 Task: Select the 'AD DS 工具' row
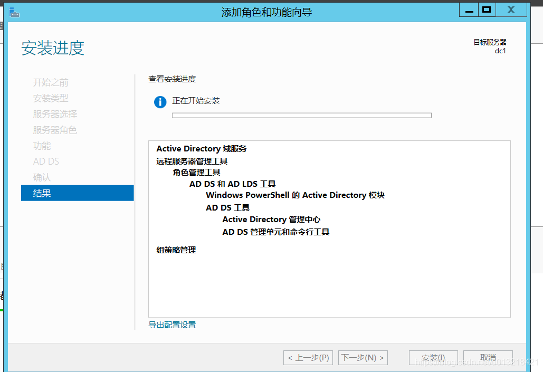point(227,207)
